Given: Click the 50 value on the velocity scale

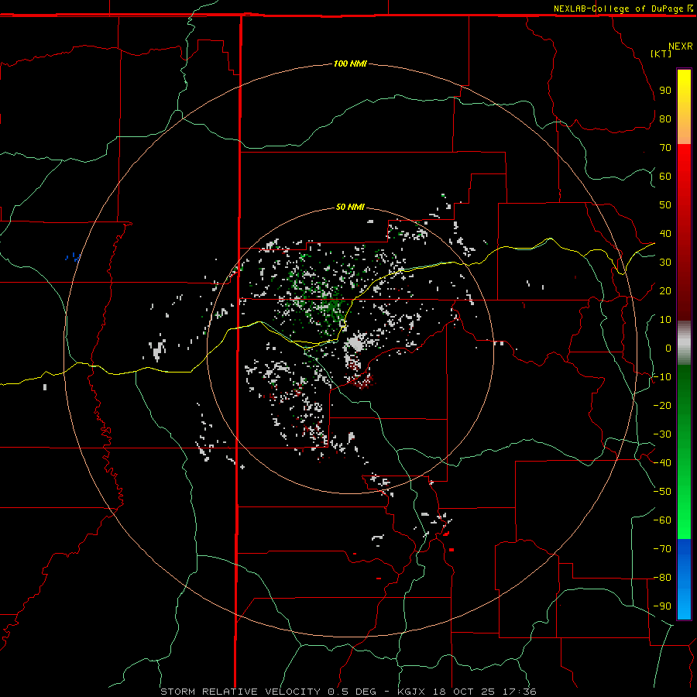Looking at the screenshot, I should click(x=665, y=205).
